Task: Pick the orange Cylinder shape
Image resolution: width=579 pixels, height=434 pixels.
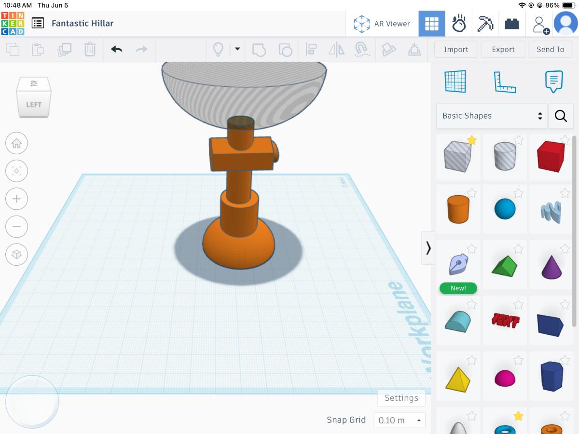Action: point(458,209)
